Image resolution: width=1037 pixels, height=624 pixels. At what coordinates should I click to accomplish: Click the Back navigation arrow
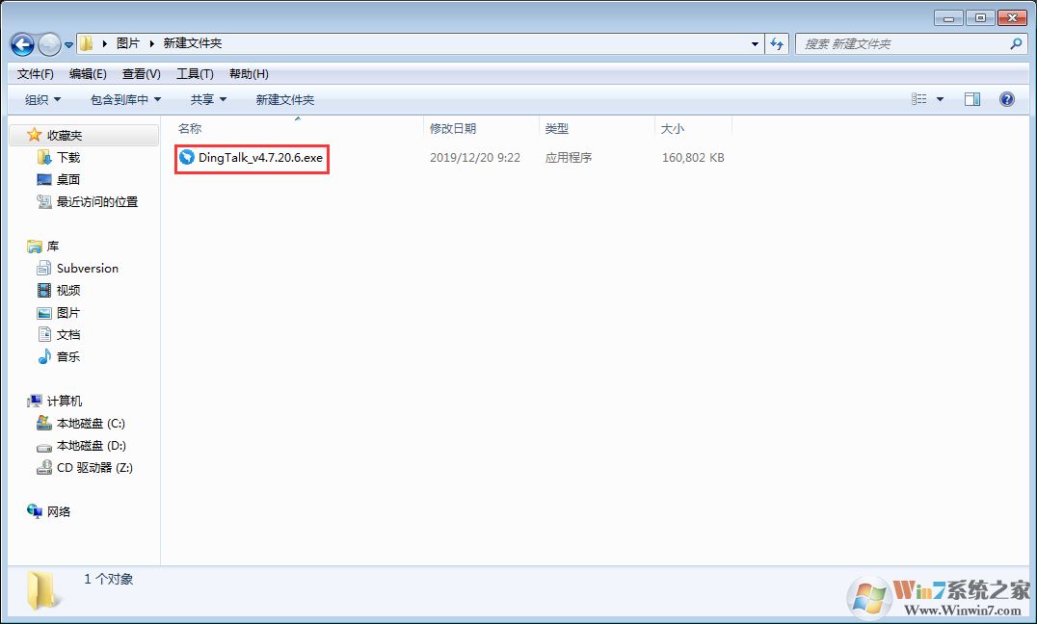(21, 43)
